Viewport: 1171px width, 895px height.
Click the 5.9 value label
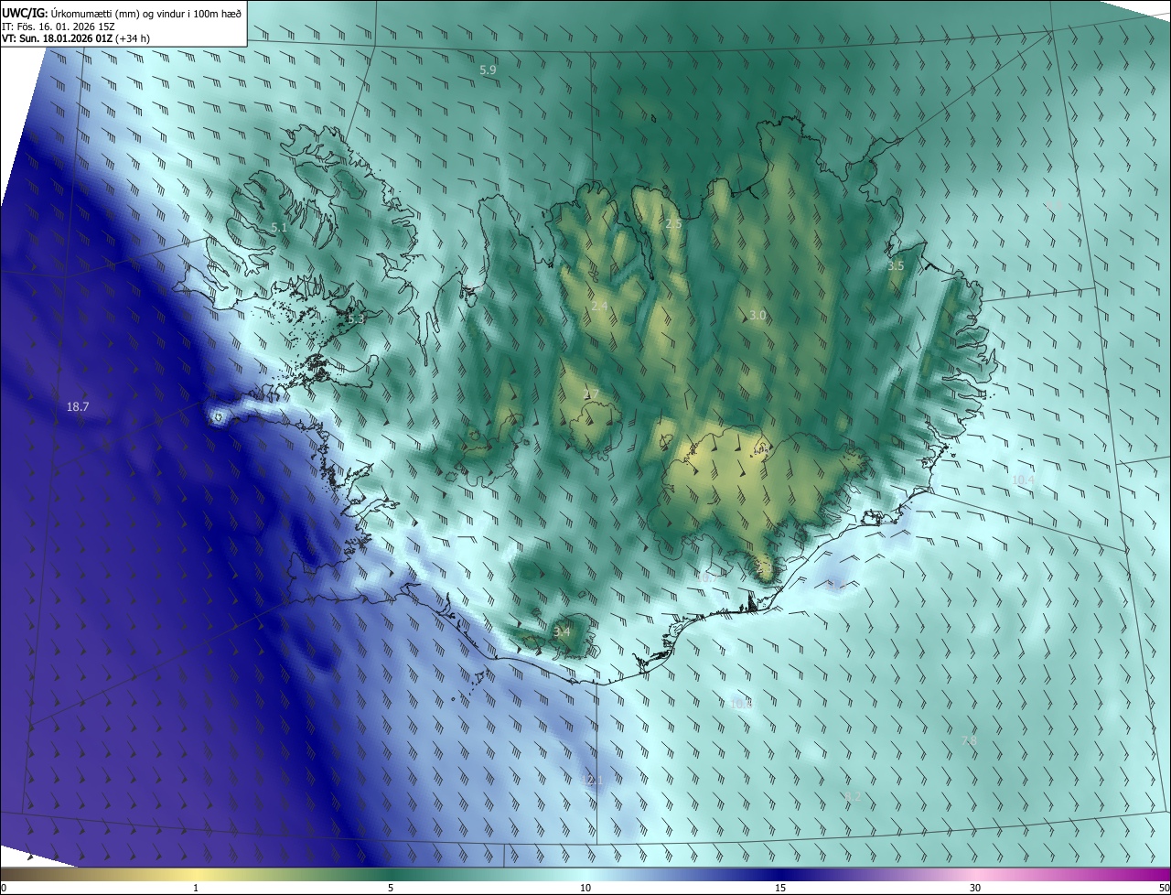(488, 70)
